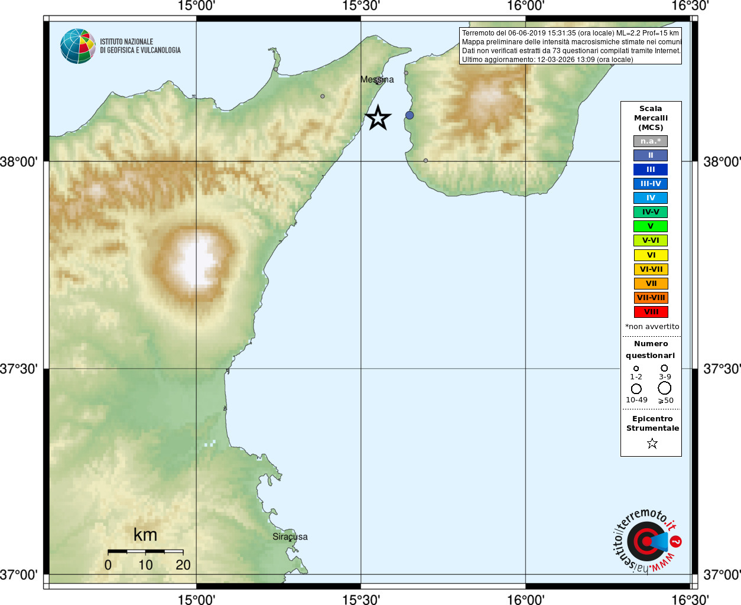Click the ISTITUTO NAZIONALE DI GEOFISICA text
Image resolution: width=741 pixels, height=605 pixels.
point(140,46)
